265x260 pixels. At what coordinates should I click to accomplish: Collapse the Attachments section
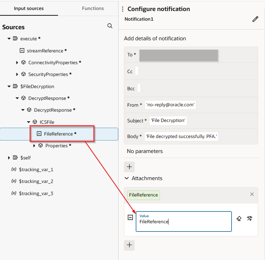click(x=126, y=178)
